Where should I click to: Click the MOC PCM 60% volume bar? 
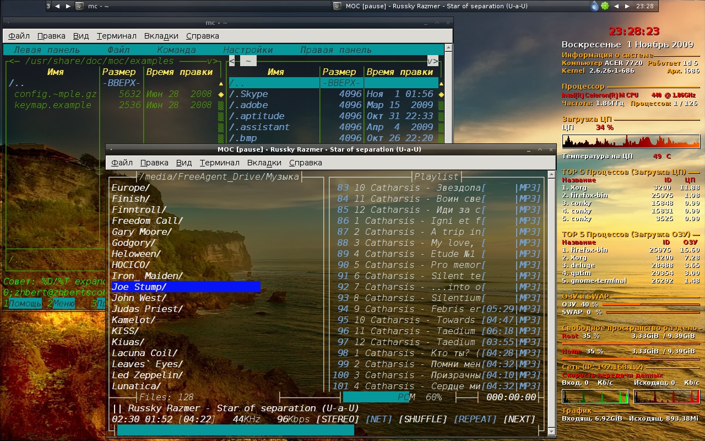(399, 397)
